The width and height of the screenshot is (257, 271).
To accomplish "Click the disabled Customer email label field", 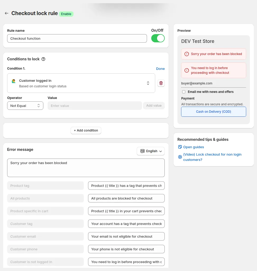I will (x=45, y=236).
